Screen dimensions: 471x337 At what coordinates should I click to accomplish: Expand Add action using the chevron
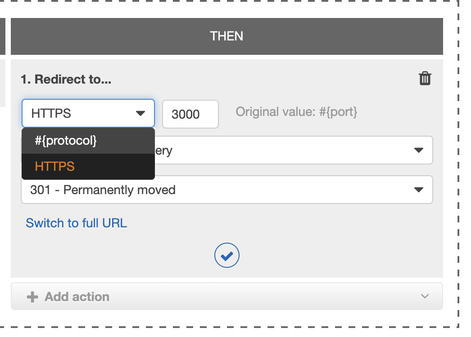(x=425, y=296)
